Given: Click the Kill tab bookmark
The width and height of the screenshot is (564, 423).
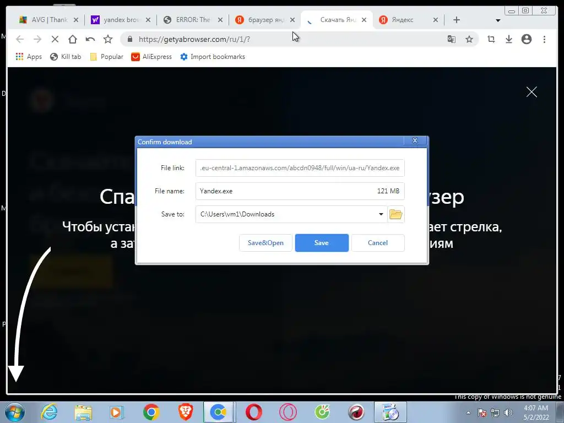Looking at the screenshot, I should 66,57.
